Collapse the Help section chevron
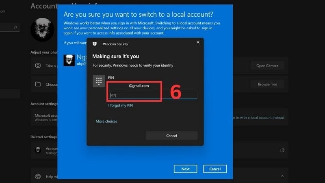 coord(282,176)
